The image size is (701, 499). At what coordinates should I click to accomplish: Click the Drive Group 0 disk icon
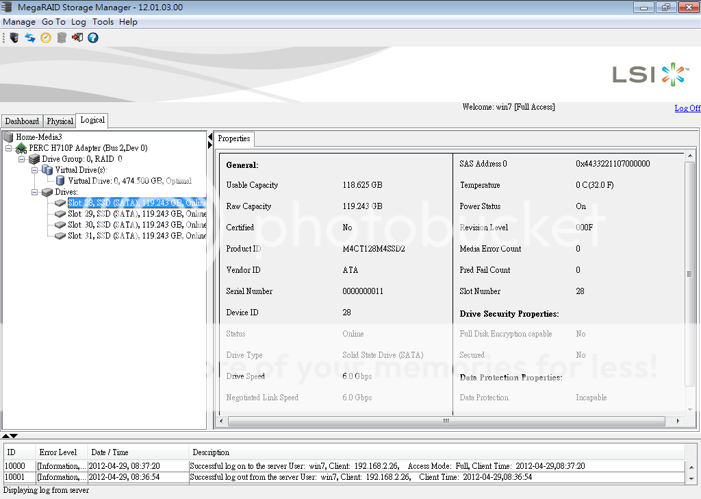(x=34, y=159)
